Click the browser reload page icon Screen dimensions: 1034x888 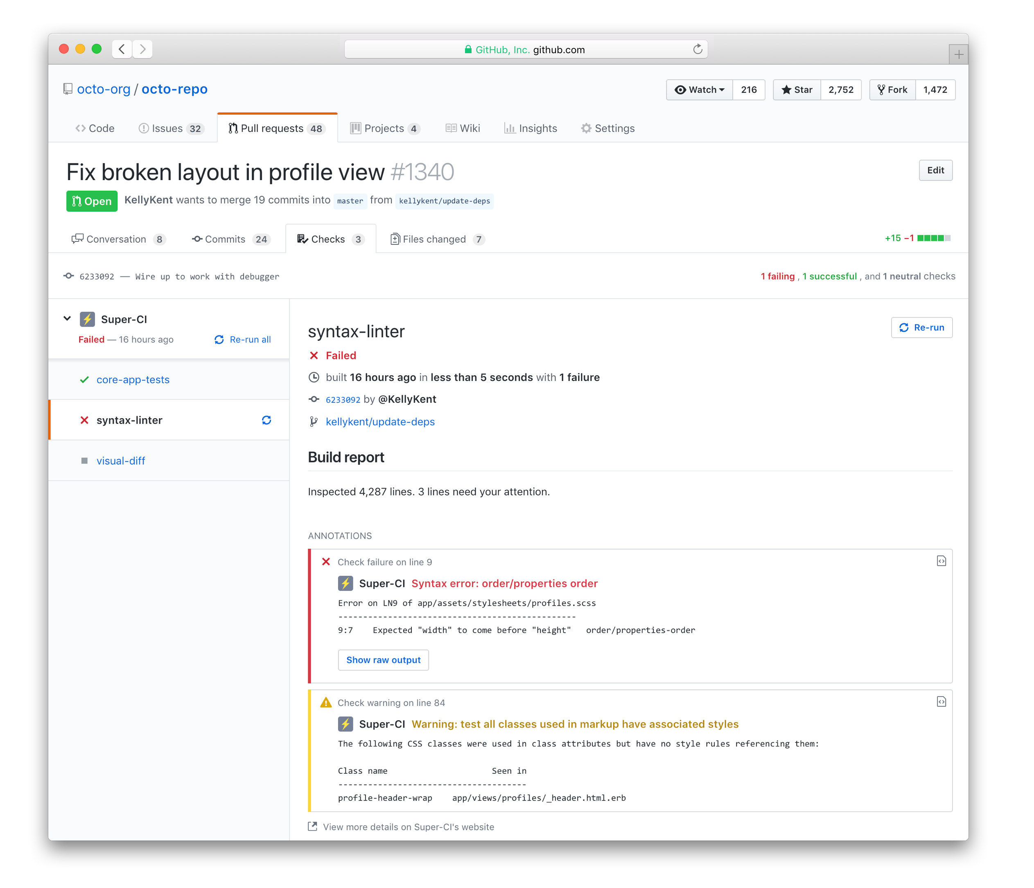point(698,50)
